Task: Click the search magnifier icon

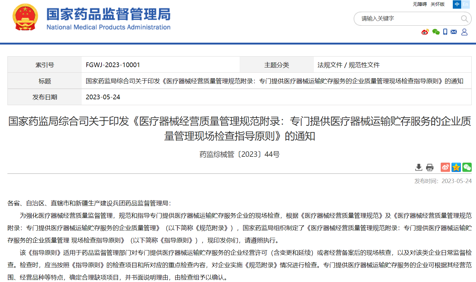Action: 464,19
